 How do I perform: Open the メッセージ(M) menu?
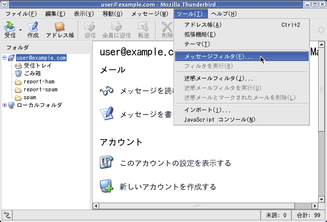[150, 14]
